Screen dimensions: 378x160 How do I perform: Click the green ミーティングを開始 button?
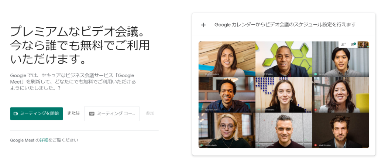[37, 113]
